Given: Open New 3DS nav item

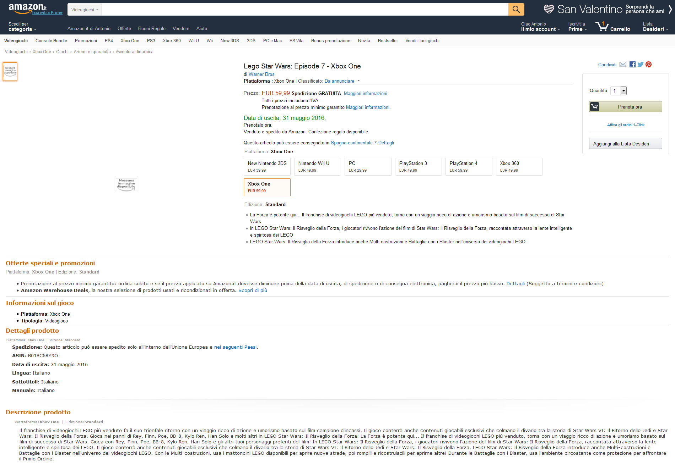Looking at the screenshot, I should [230, 41].
